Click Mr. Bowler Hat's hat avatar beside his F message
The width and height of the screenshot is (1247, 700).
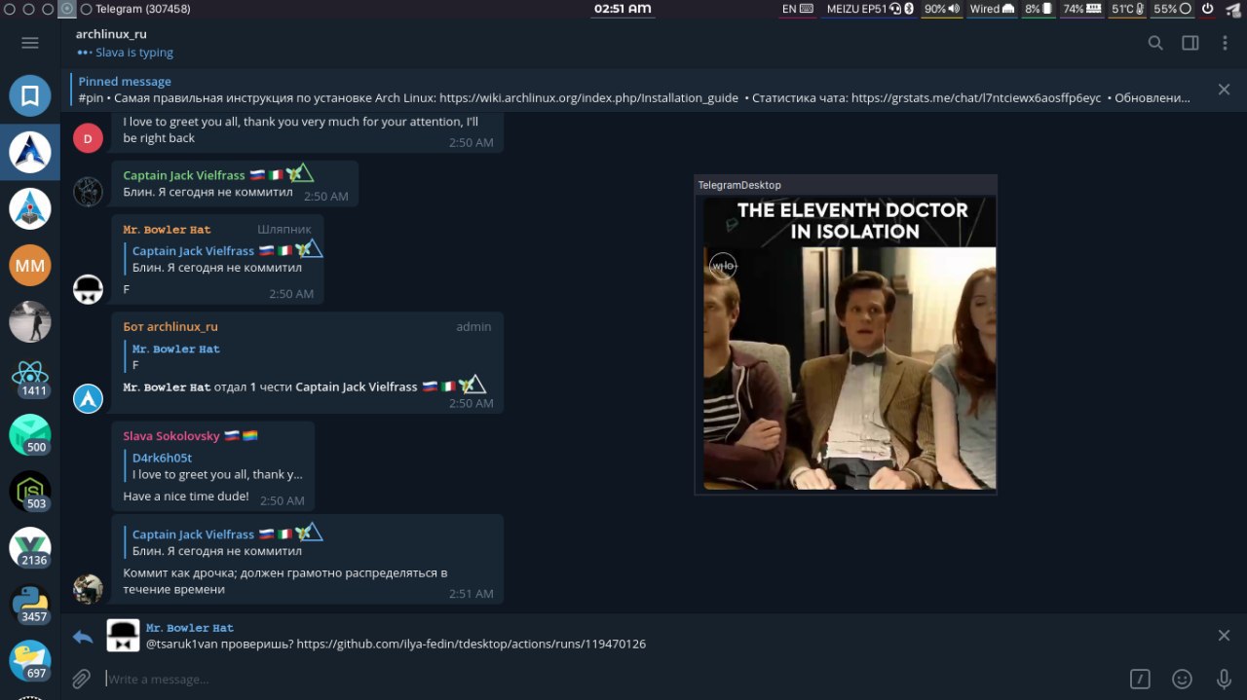[x=89, y=290]
